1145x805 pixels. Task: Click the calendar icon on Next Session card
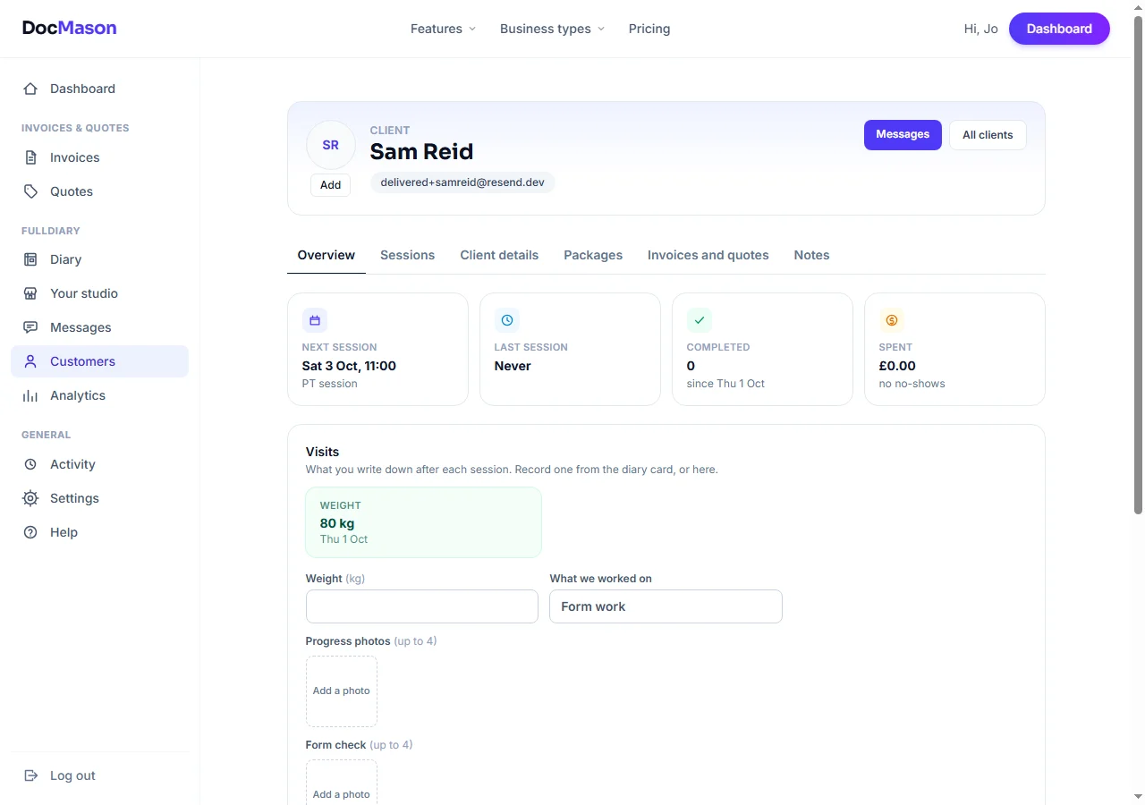pos(315,320)
